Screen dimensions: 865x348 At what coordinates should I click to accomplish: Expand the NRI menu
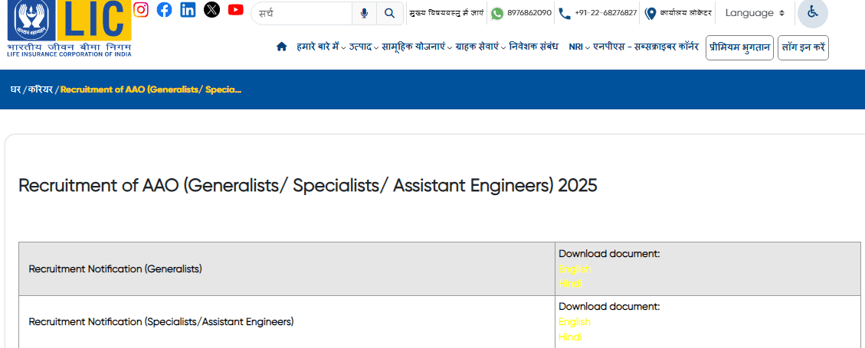[579, 47]
